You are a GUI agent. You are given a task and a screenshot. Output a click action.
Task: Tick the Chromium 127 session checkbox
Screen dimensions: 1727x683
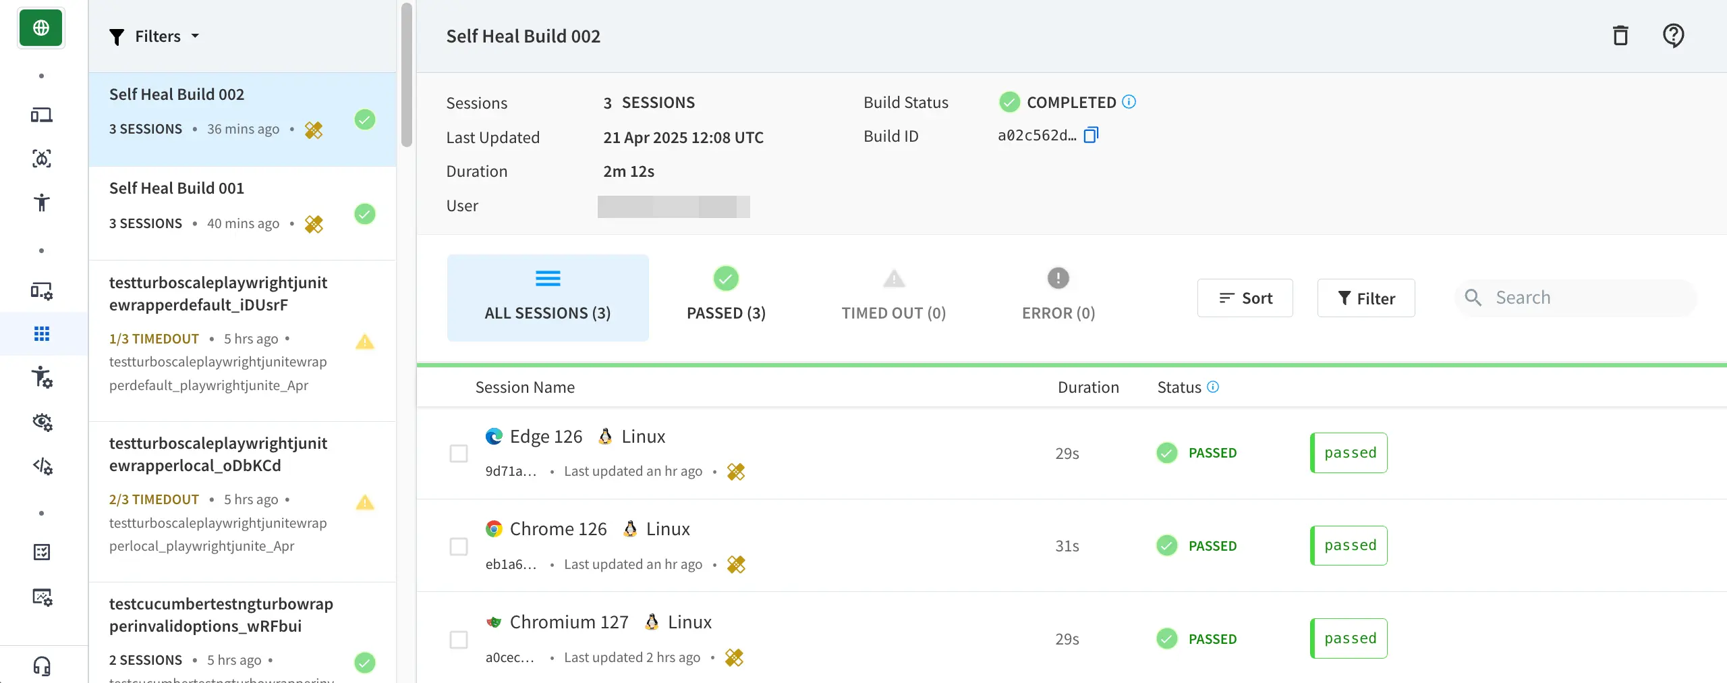[x=459, y=639]
